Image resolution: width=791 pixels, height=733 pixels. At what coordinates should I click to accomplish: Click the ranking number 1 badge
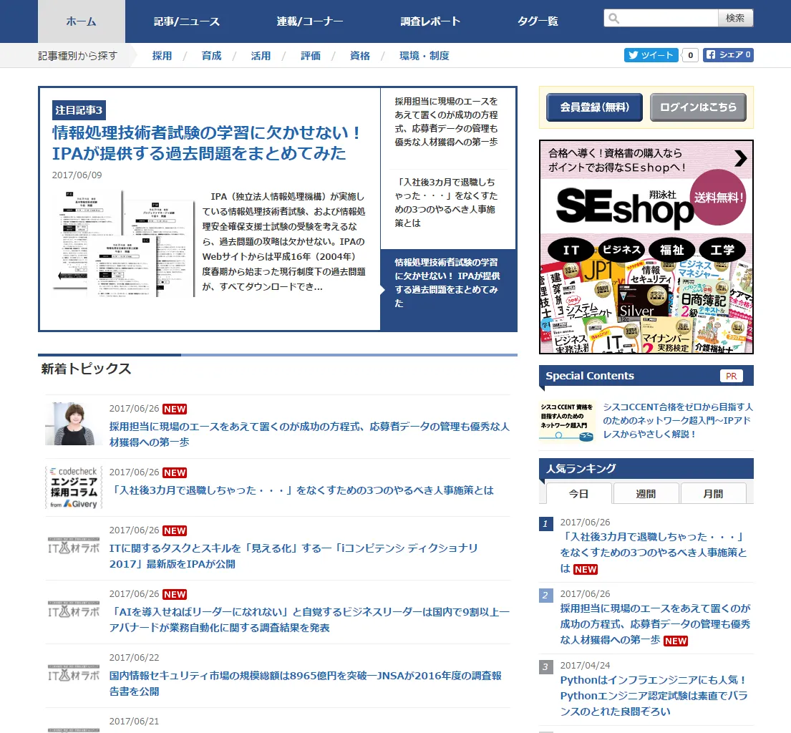pyautogui.click(x=545, y=524)
